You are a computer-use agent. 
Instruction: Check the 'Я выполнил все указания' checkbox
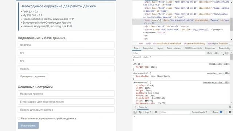coord(19,118)
